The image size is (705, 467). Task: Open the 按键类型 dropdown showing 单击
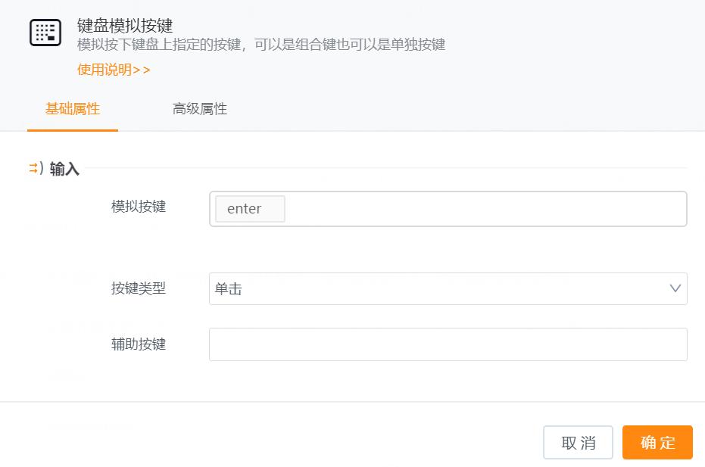[448, 288]
